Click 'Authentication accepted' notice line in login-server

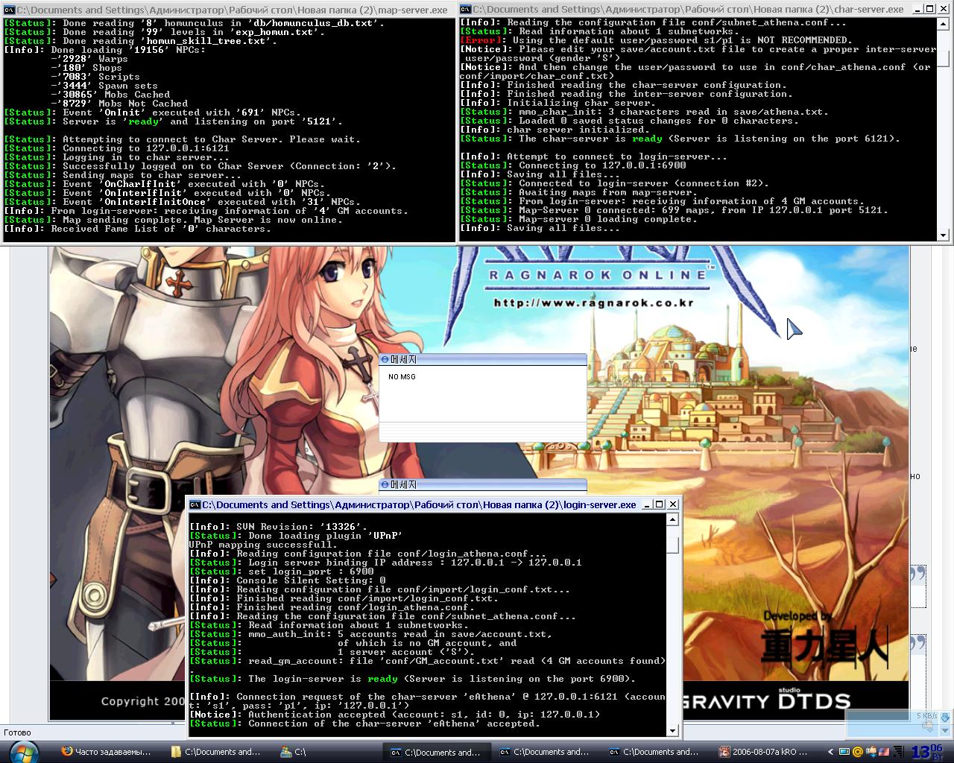[x=395, y=715]
